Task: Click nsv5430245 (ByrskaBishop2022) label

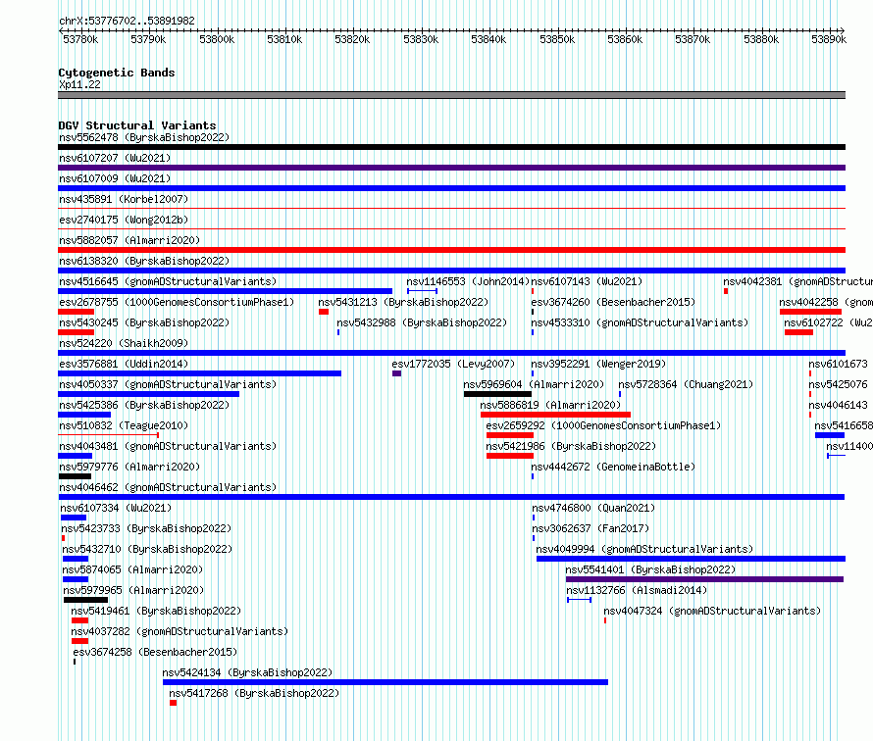Action: click(144, 322)
